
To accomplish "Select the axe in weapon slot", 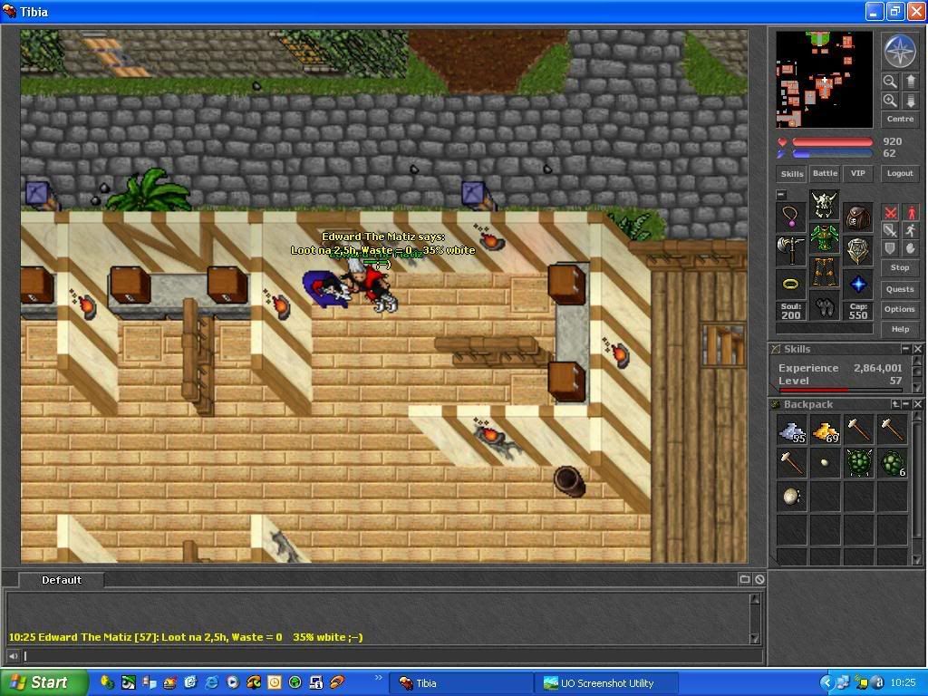I will click(790, 250).
